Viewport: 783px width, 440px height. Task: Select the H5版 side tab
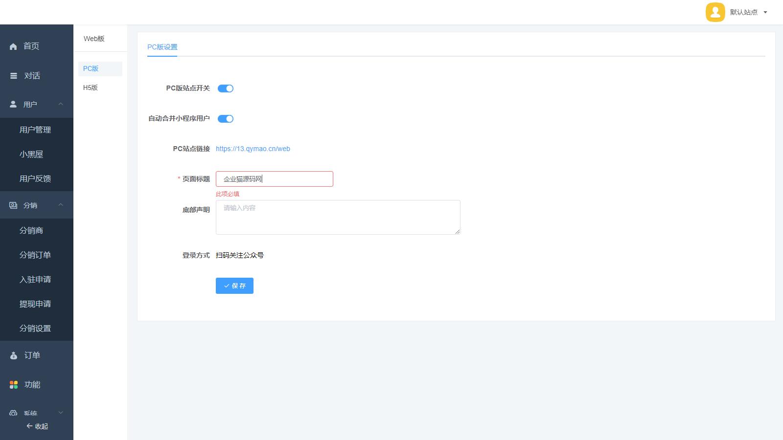point(100,88)
